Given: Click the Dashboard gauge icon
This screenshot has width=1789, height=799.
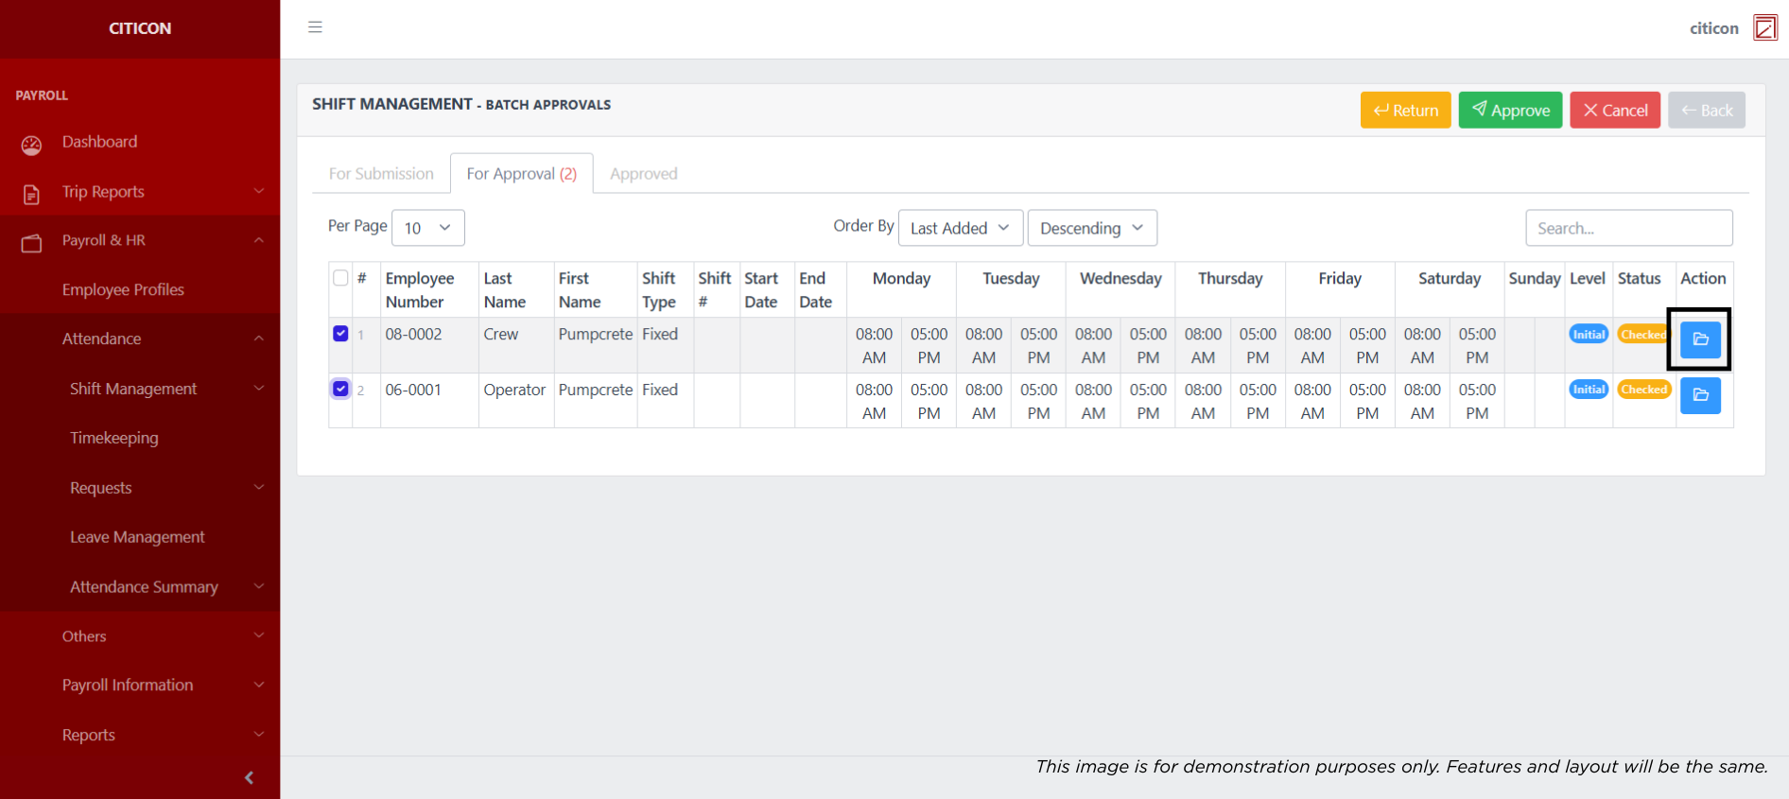Looking at the screenshot, I should [31, 145].
